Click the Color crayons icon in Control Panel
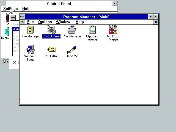This screenshot has width=176, height=132. 7,18
